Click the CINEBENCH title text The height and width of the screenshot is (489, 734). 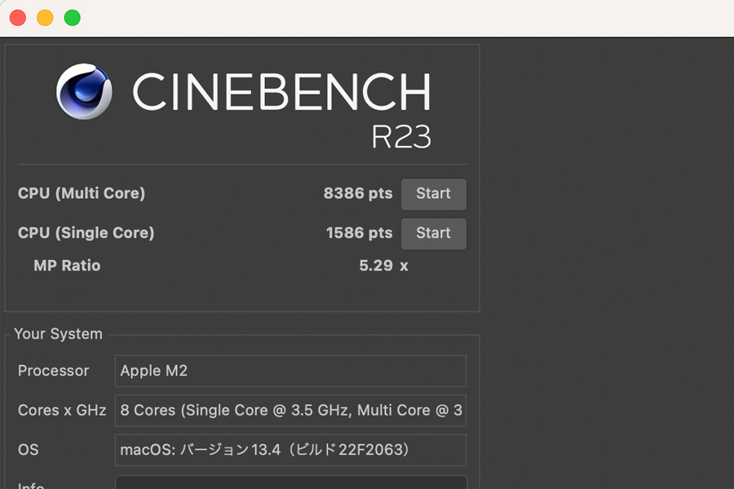(281, 92)
